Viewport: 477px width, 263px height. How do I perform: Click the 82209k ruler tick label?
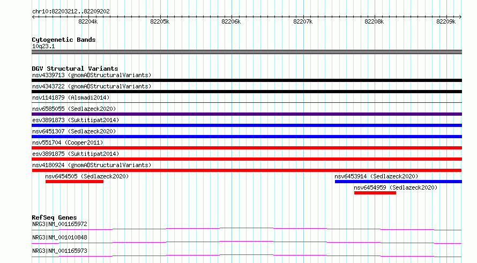point(446,21)
